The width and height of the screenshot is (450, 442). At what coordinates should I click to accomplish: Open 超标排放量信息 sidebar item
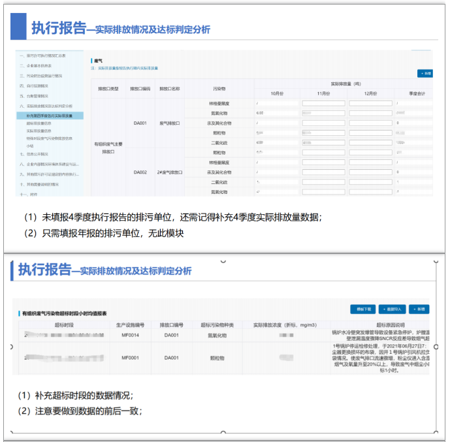(39, 123)
